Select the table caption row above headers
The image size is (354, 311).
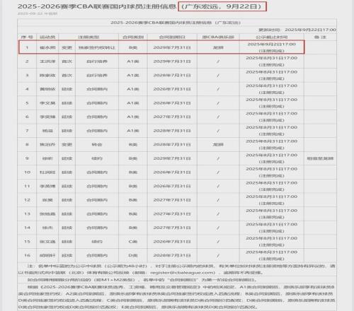[x=177, y=23]
